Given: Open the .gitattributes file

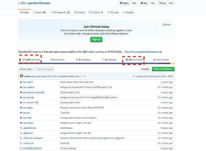Looking at the screenshot, I should 30,128.
